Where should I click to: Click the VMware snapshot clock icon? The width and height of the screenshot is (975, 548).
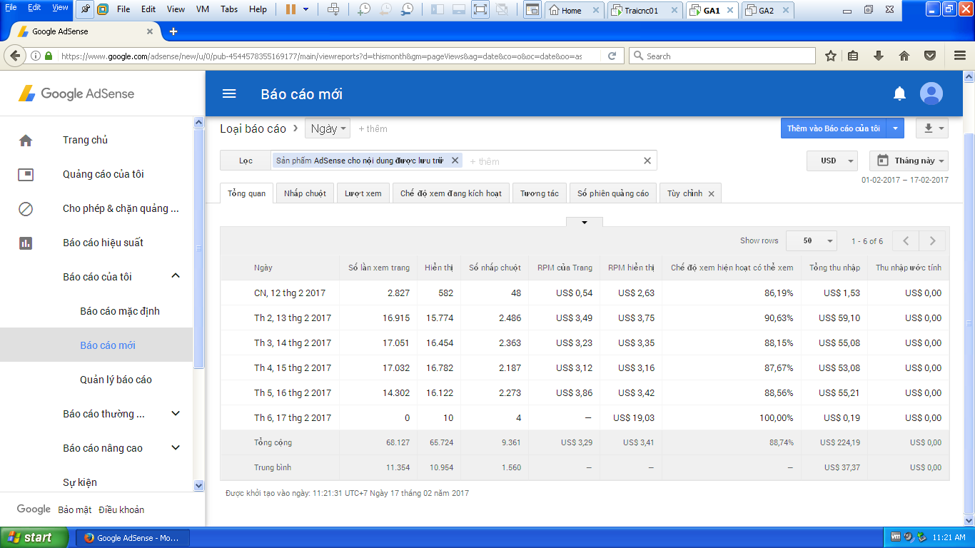click(x=364, y=10)
